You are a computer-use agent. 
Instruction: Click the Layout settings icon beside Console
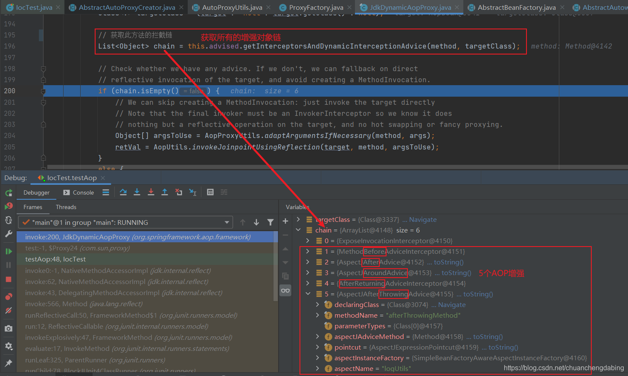click(106, 192)
